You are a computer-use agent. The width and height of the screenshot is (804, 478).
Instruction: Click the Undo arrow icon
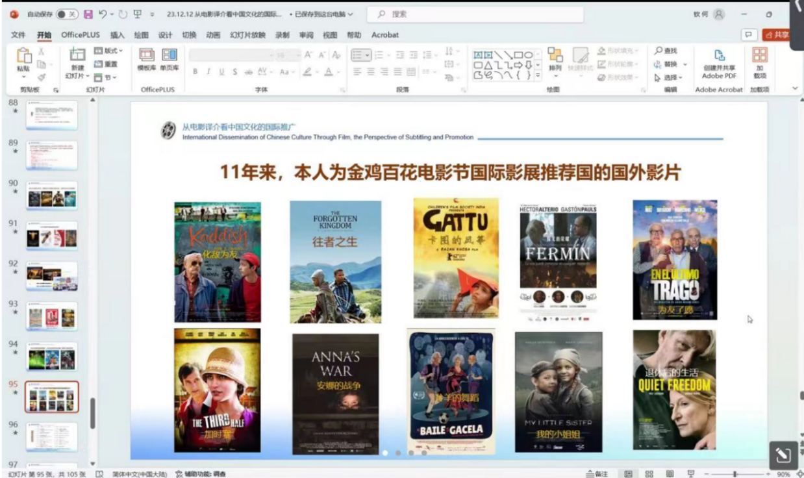pyautogui.click(x=102, y=14)
